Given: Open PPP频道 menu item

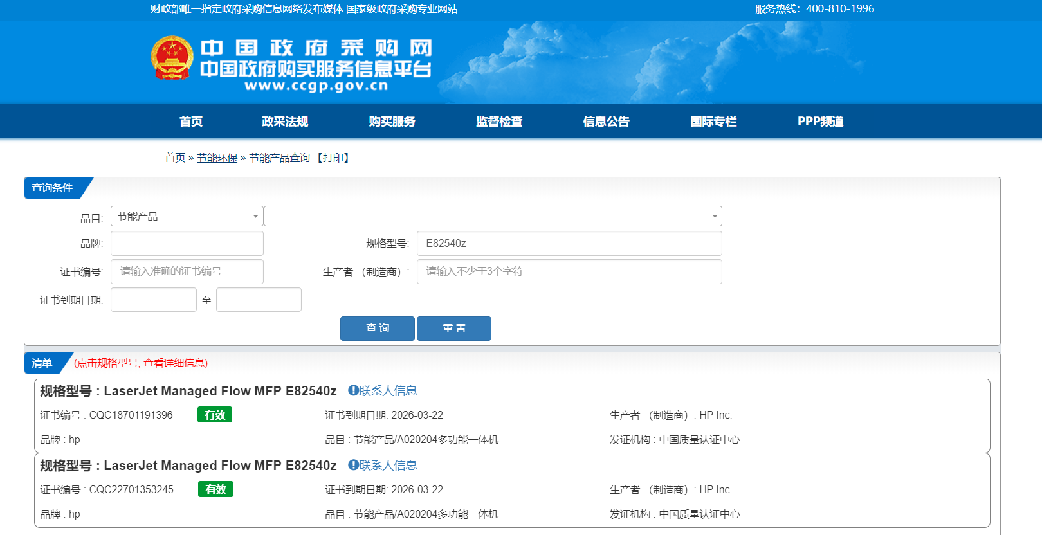Looking at the screenshot, I should click(821, 122).
